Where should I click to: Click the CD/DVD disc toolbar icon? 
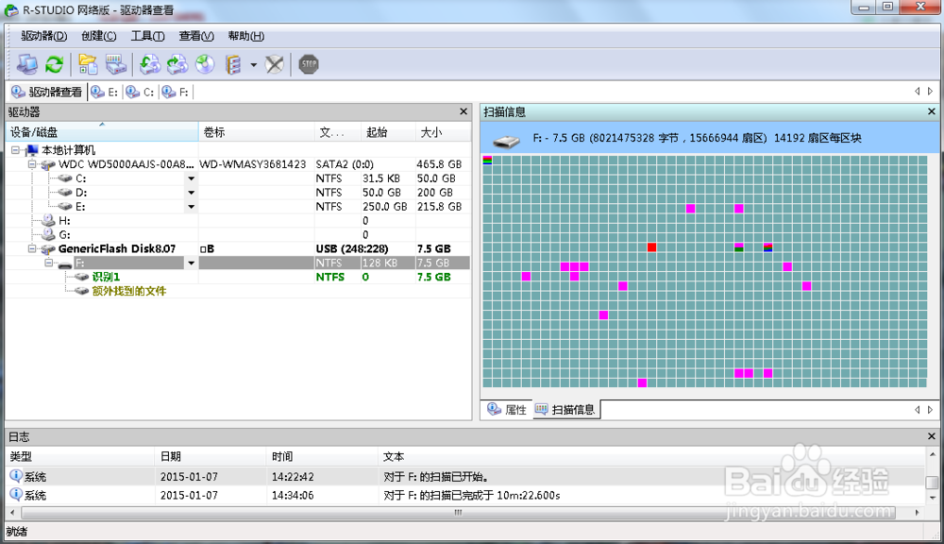205,63
